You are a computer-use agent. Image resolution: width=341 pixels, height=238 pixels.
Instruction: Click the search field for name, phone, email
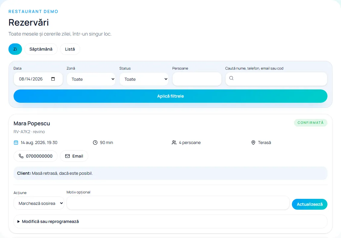(x=276, y=79)
